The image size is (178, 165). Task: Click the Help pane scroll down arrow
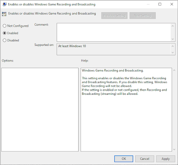tap(174, 149)
